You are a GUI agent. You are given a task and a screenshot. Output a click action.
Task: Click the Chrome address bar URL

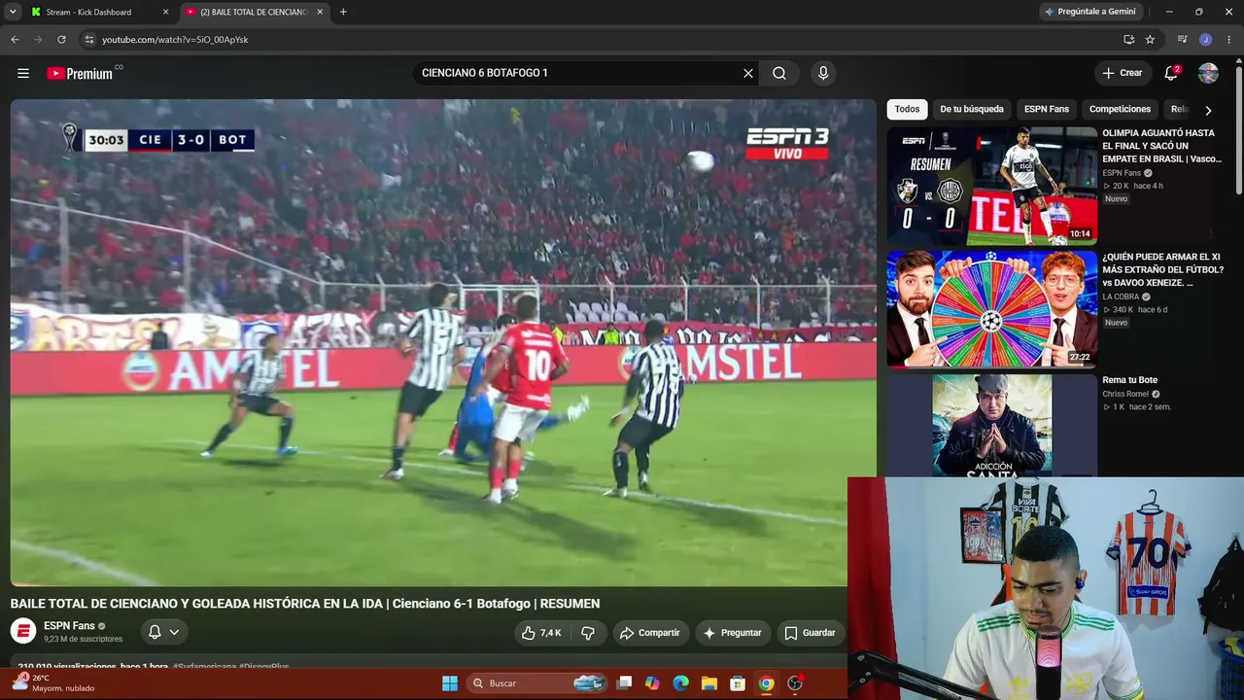coord(175,40)
